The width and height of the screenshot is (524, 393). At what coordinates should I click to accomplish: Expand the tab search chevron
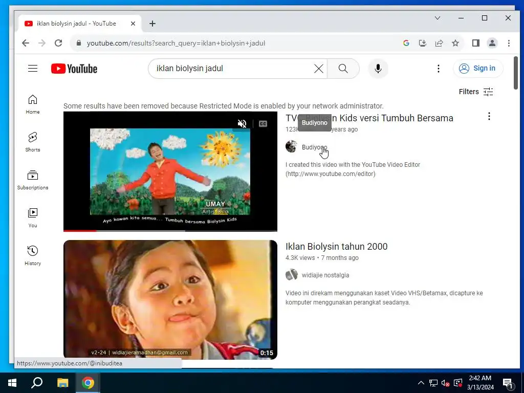[438, 18]
